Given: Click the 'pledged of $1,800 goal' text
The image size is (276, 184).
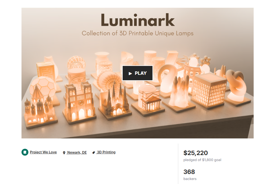Looking at the screenshot, I should point(202,160).
